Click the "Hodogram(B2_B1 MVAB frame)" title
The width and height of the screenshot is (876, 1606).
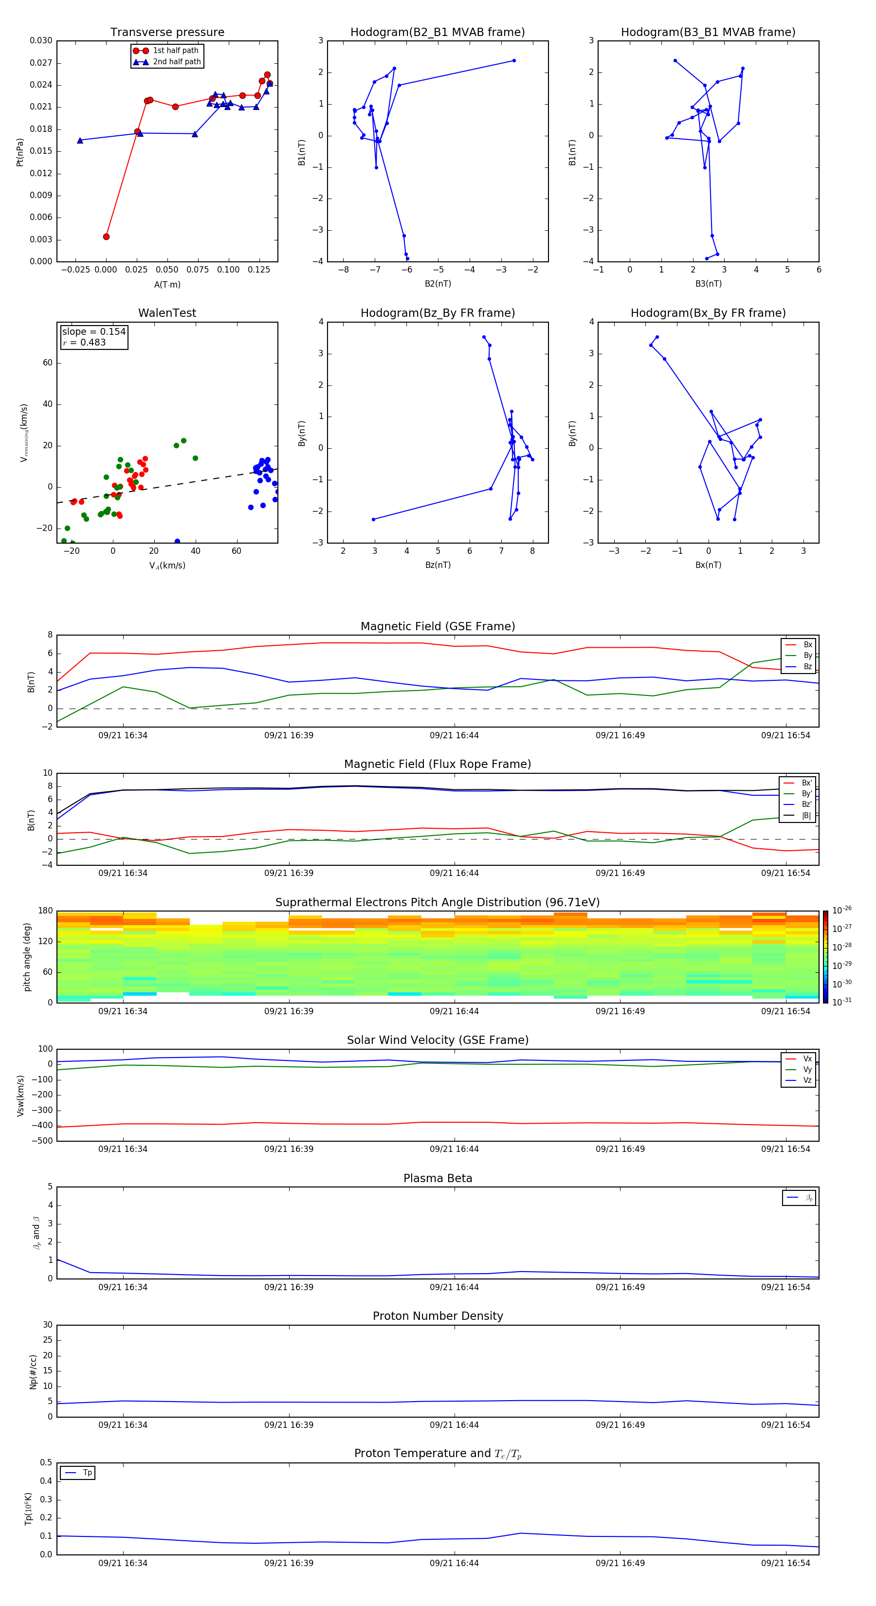438,33
